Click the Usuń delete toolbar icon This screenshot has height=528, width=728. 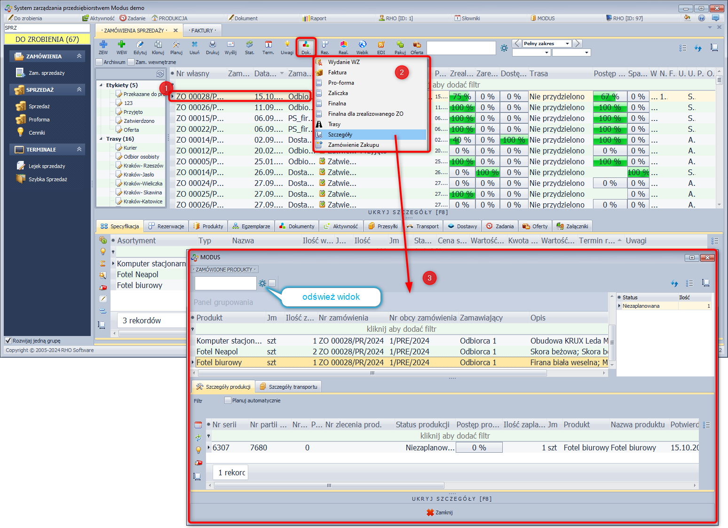[194, 47]
